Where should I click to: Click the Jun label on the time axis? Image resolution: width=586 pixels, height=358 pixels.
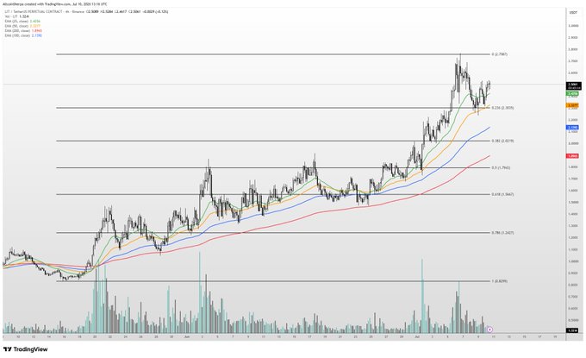click(187, 336)
